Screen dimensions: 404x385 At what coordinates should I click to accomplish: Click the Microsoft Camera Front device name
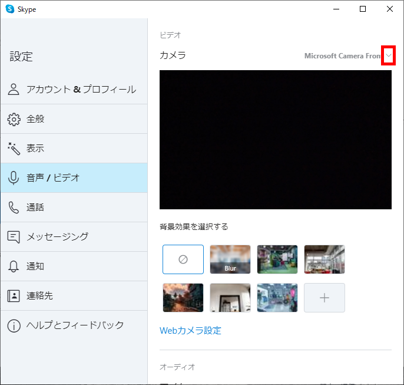343,55
